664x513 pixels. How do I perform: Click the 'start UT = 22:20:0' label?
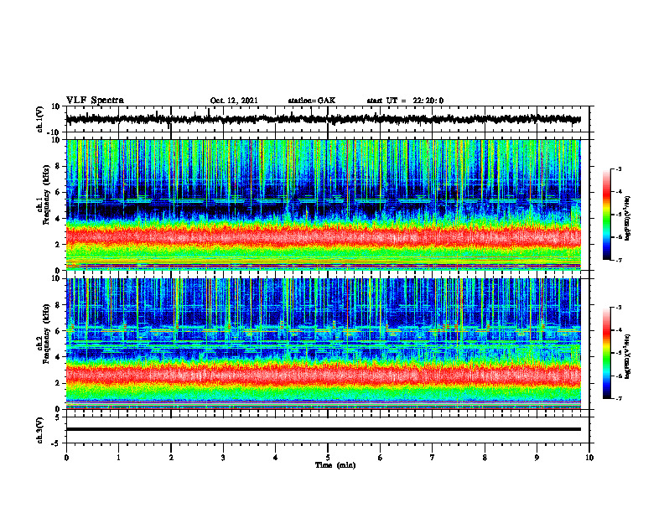(405, 101)
